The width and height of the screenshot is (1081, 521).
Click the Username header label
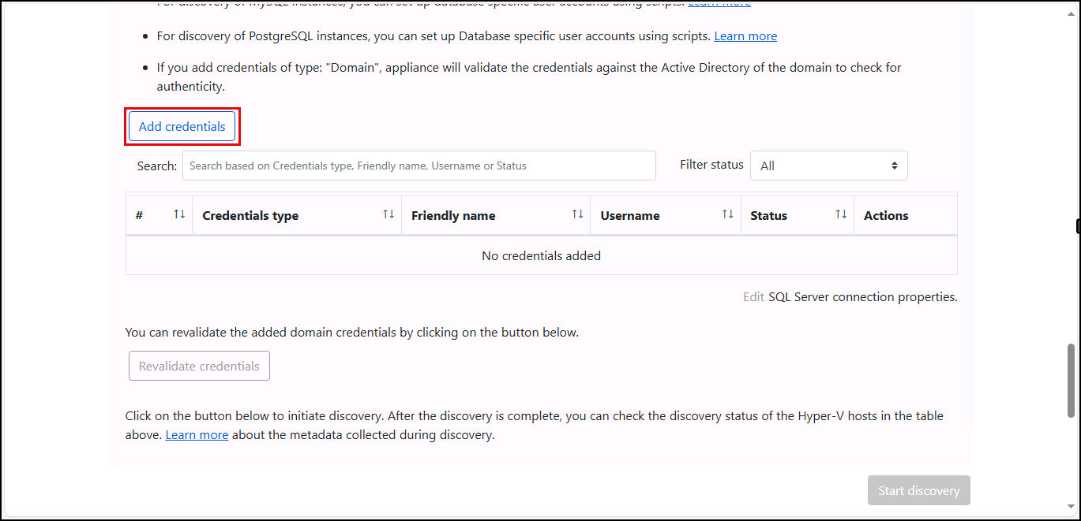tap(630, 215)
